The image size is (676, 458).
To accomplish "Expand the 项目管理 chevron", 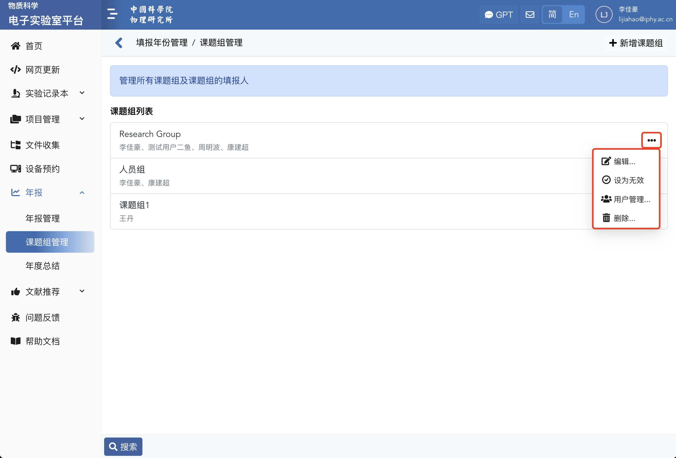I will [82, 119].
